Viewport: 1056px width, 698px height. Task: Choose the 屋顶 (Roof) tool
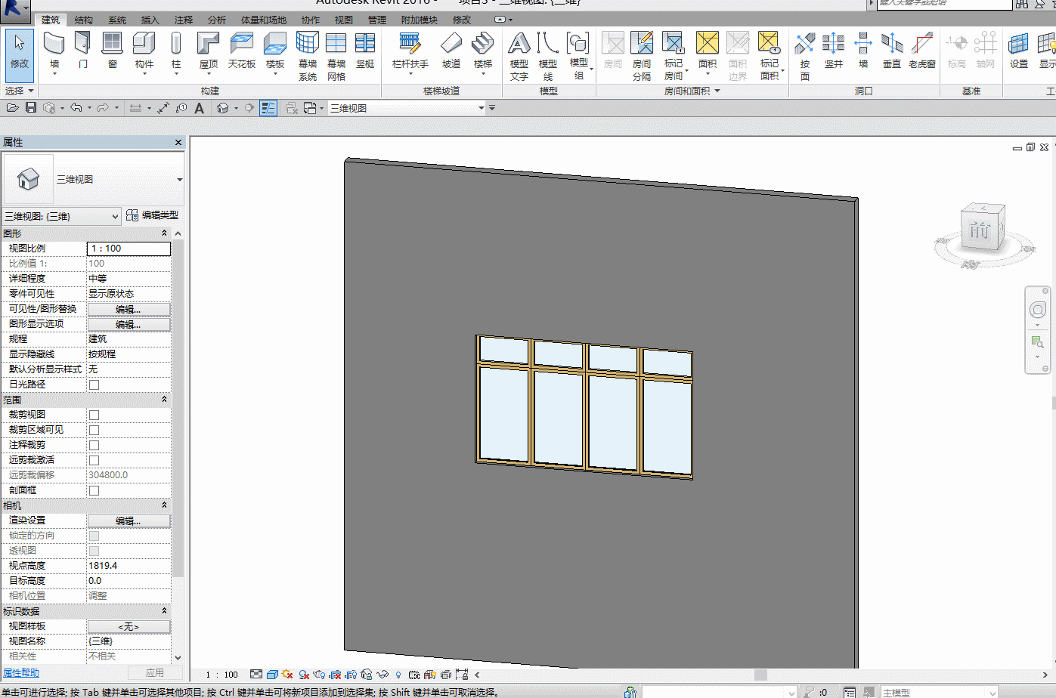[x=208, y=53]
